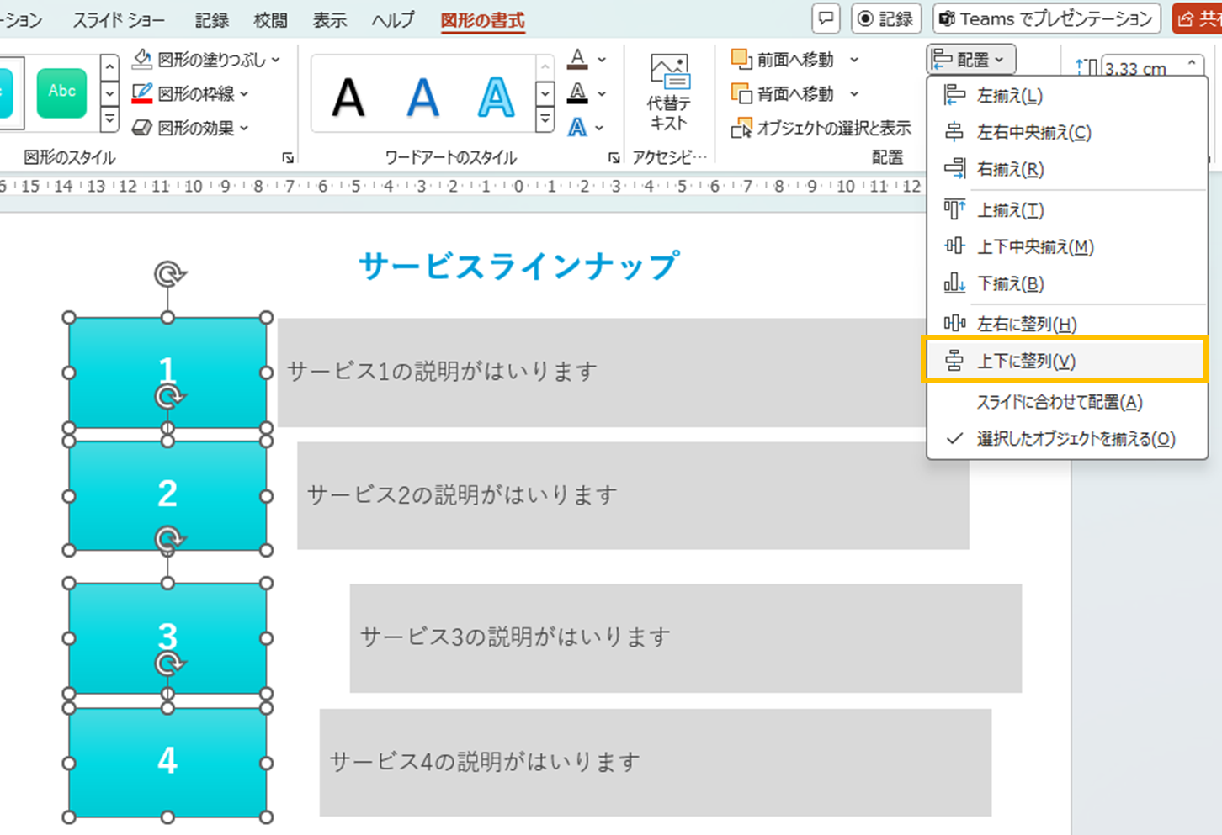Click the text effects A icon

pyautogui.click(x=577, y=127)
